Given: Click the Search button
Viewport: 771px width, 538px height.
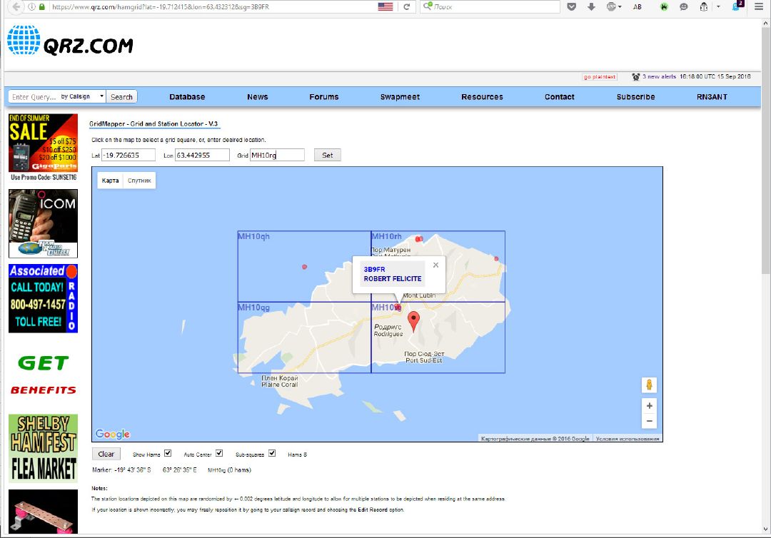Looking at the screenshot, I should pos(121,97).
